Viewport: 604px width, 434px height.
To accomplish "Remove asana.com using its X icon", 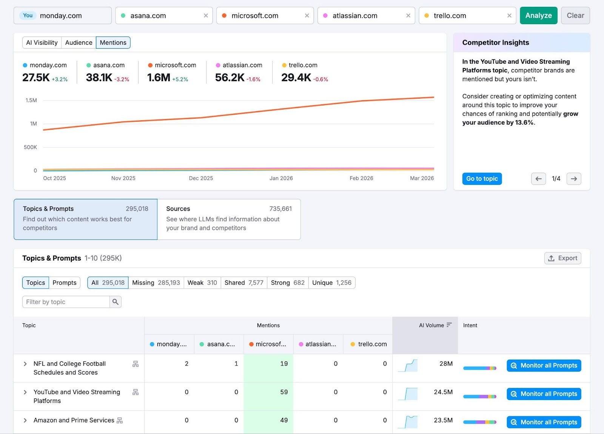I will point(206,15).
